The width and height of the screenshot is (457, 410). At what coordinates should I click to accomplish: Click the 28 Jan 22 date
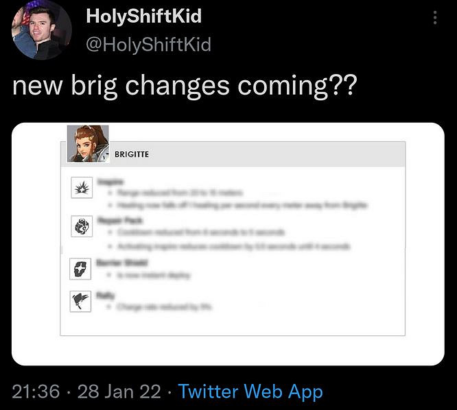pos(119,391)
